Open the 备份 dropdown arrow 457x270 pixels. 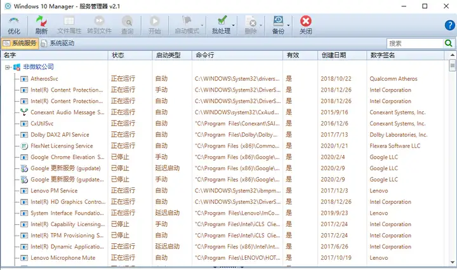[x=288, y=25]
